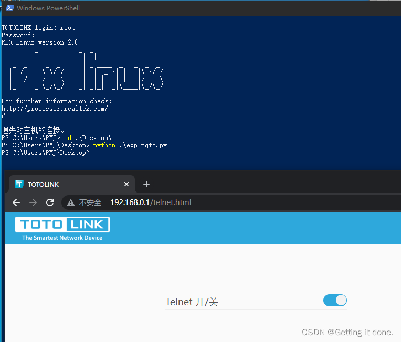401x342 pixels.
Task: Close the TOTOLINK browser tab
Action: point(126,184)
